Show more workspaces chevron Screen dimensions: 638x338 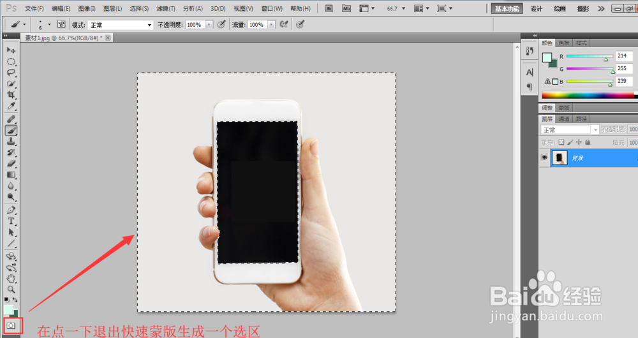(x=601, y=8)
